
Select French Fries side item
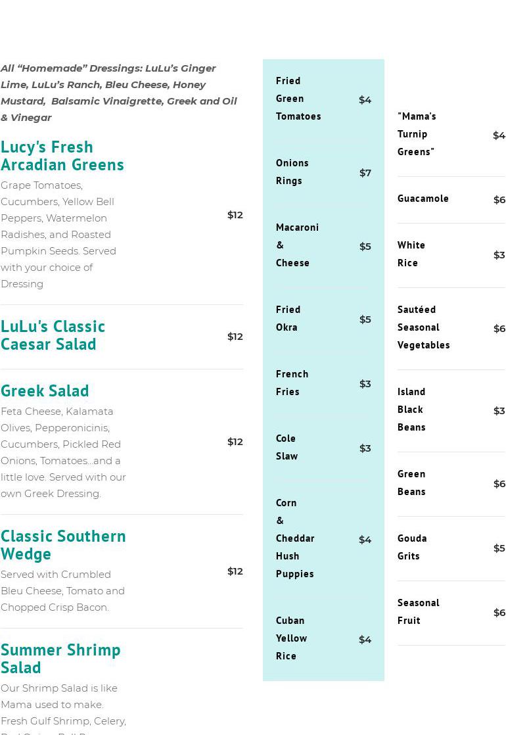pyautogui.click(x=292, y=383)
